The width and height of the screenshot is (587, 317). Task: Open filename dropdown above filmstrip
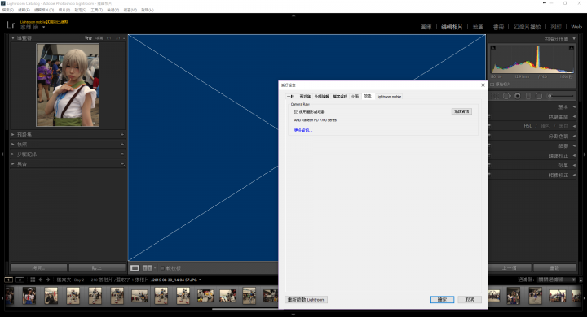200,280
